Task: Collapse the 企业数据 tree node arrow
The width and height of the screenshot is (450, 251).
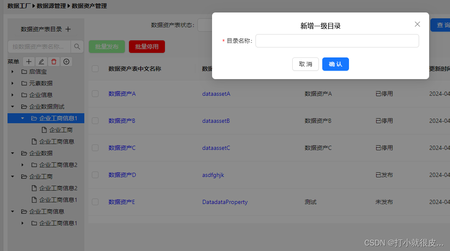Action: pyautogui.click(x=13, y=153)
